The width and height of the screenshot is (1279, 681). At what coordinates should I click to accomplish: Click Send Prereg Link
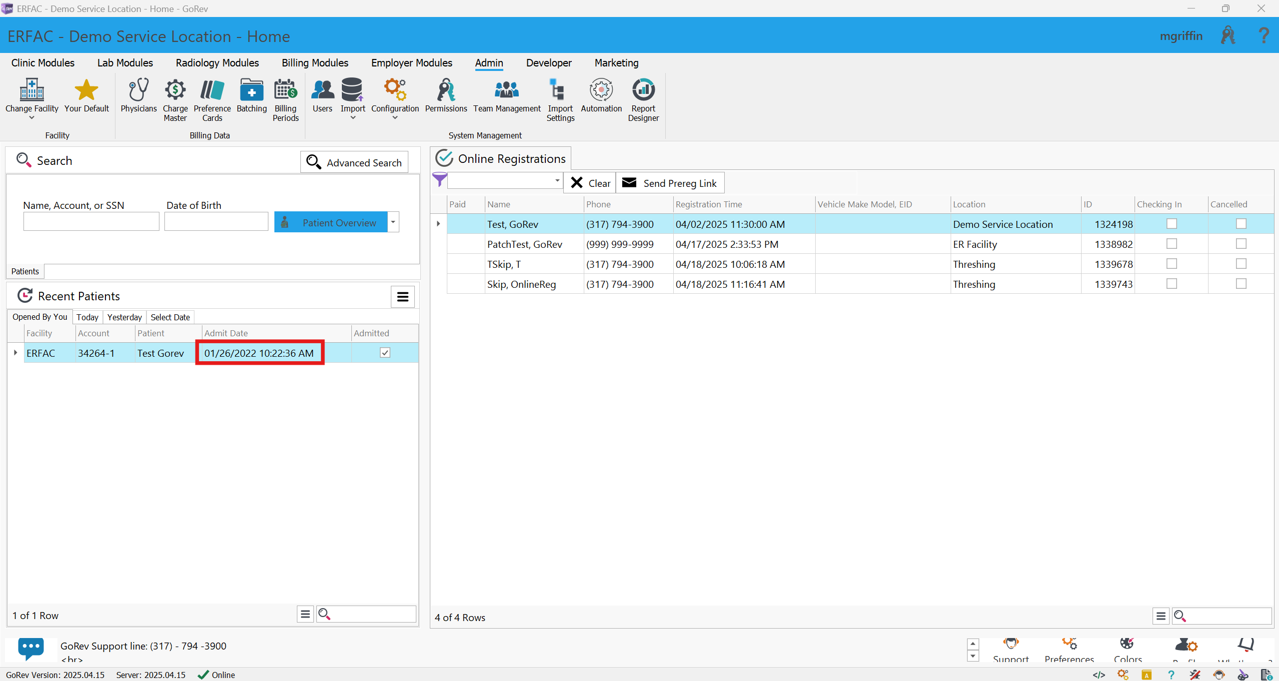tap(670, 183)
